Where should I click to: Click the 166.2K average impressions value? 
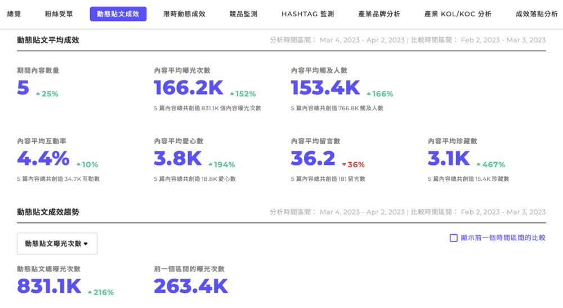click(x=189, y=88)
